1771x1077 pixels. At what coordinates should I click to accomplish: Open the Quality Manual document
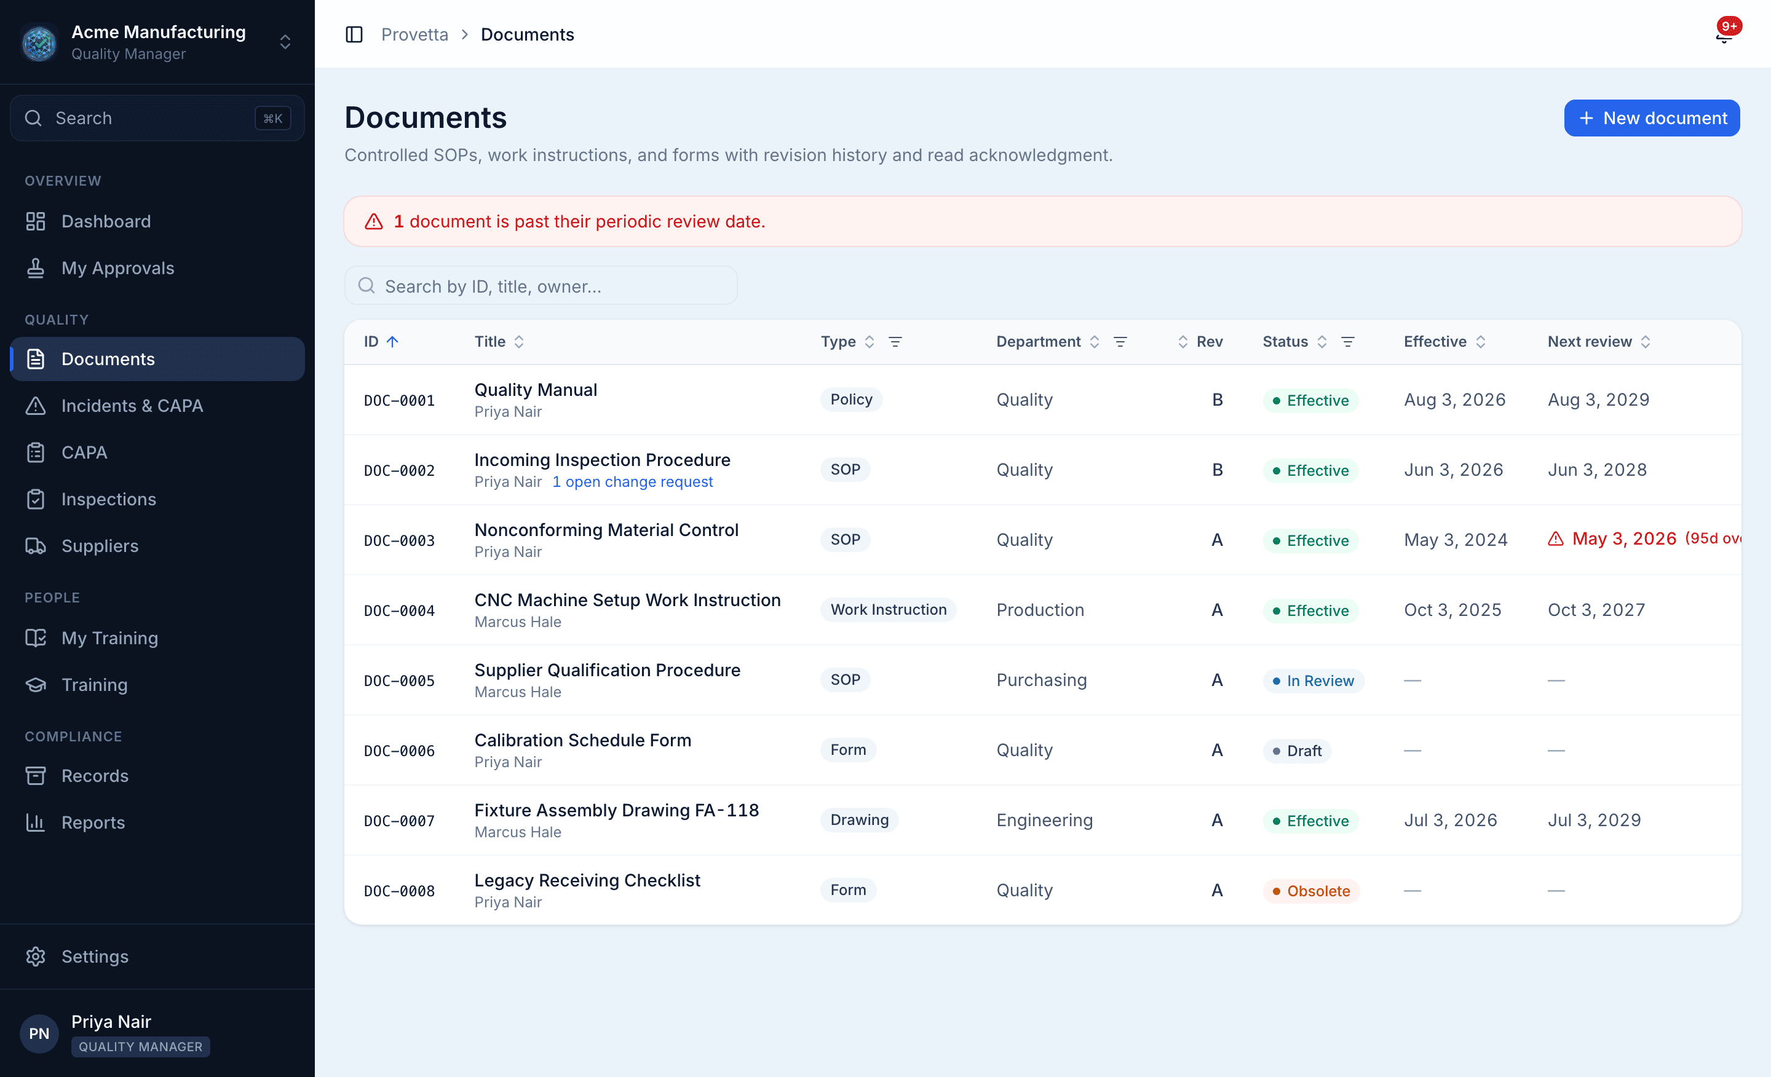click(x=536, y=390)
